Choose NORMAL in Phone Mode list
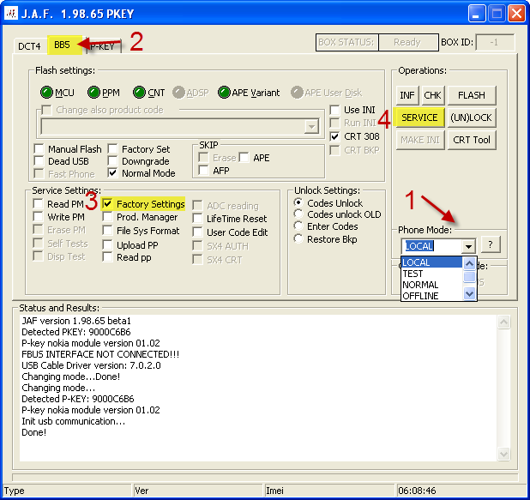 click(431, 285)
